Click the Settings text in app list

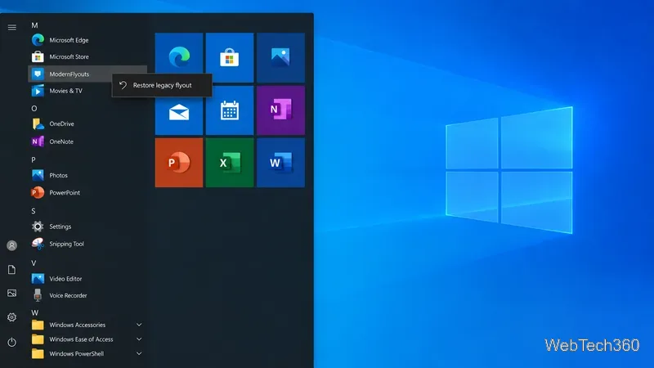(60, 227)
